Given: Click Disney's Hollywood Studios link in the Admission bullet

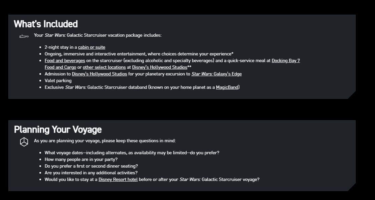Looking at the screenshot, I should click(x=99, y=74).
